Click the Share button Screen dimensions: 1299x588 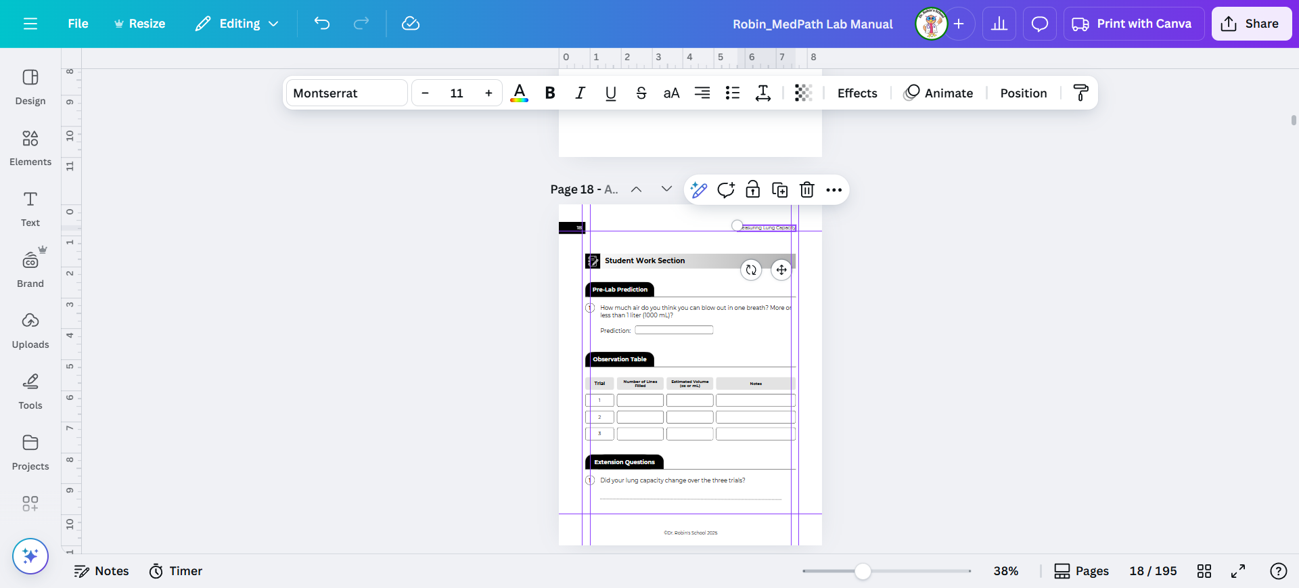point(1251,24)
